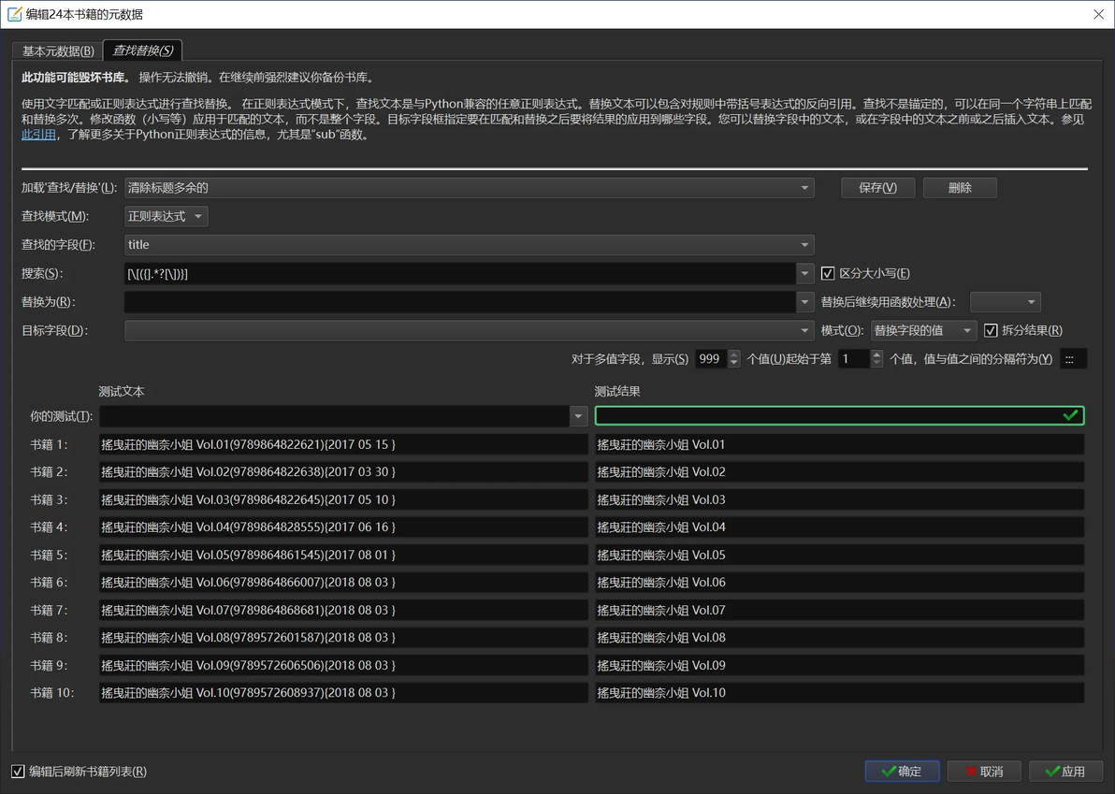Click the 999 value count field

[711, 359]
